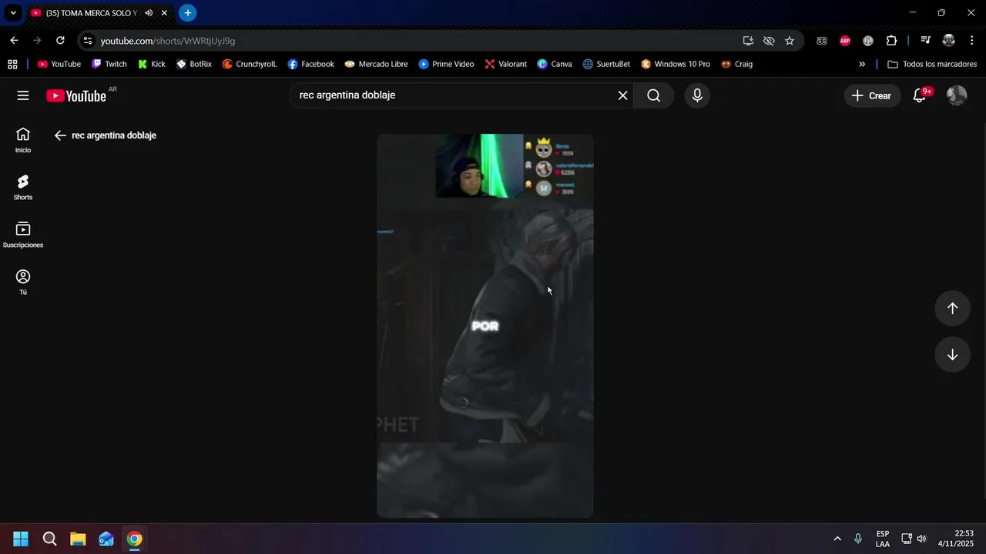Open a new browser tab
Viewport: 986px width, 554px height.
[x=187, y=13]
